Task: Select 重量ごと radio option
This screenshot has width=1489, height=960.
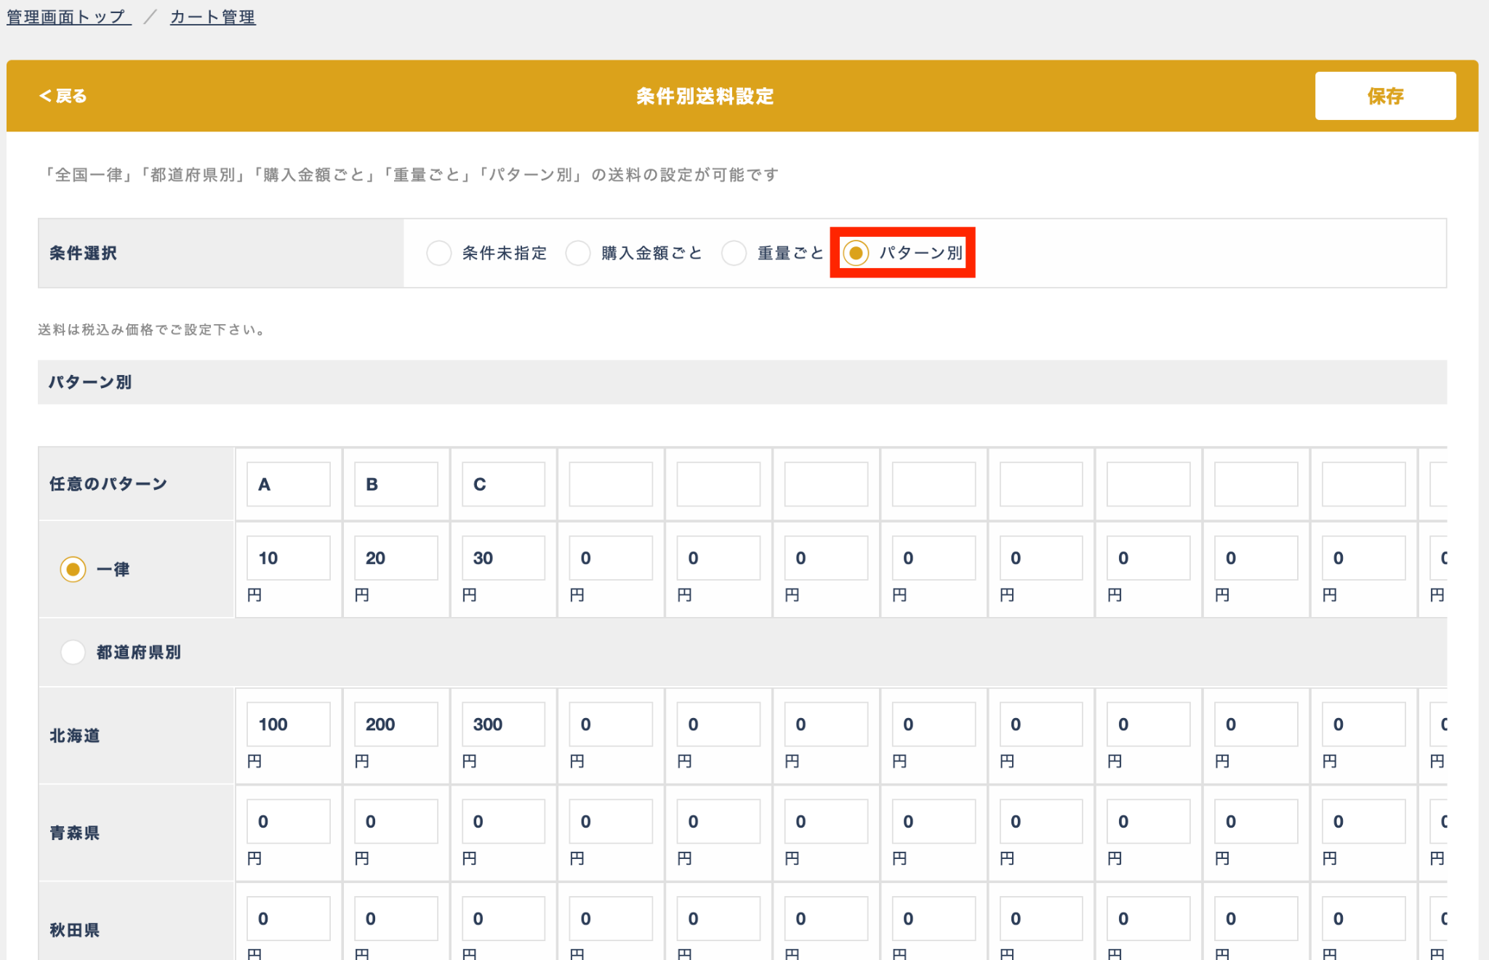Action: click(x=734, y=253)
